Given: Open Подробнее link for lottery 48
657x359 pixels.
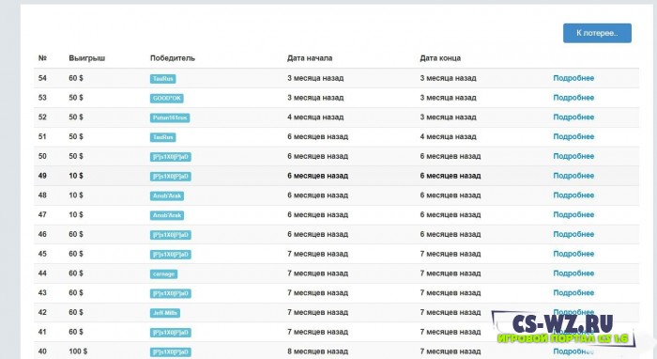Looking at the screenshot, I should 573,195.
